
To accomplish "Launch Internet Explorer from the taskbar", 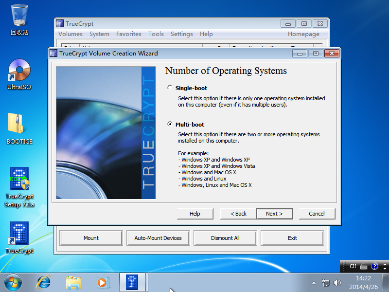I will click(44, 283).
